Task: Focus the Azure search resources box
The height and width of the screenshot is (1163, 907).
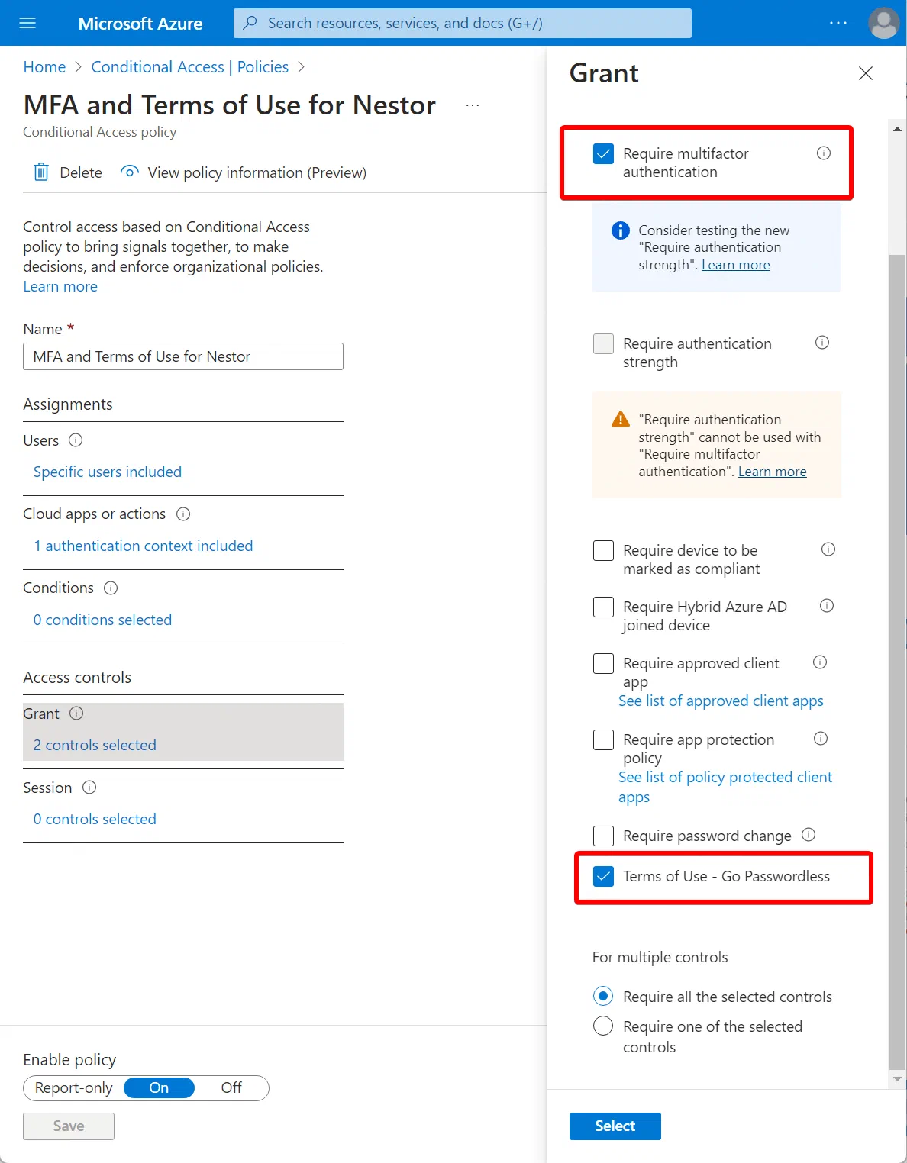Action: [463, 23]
